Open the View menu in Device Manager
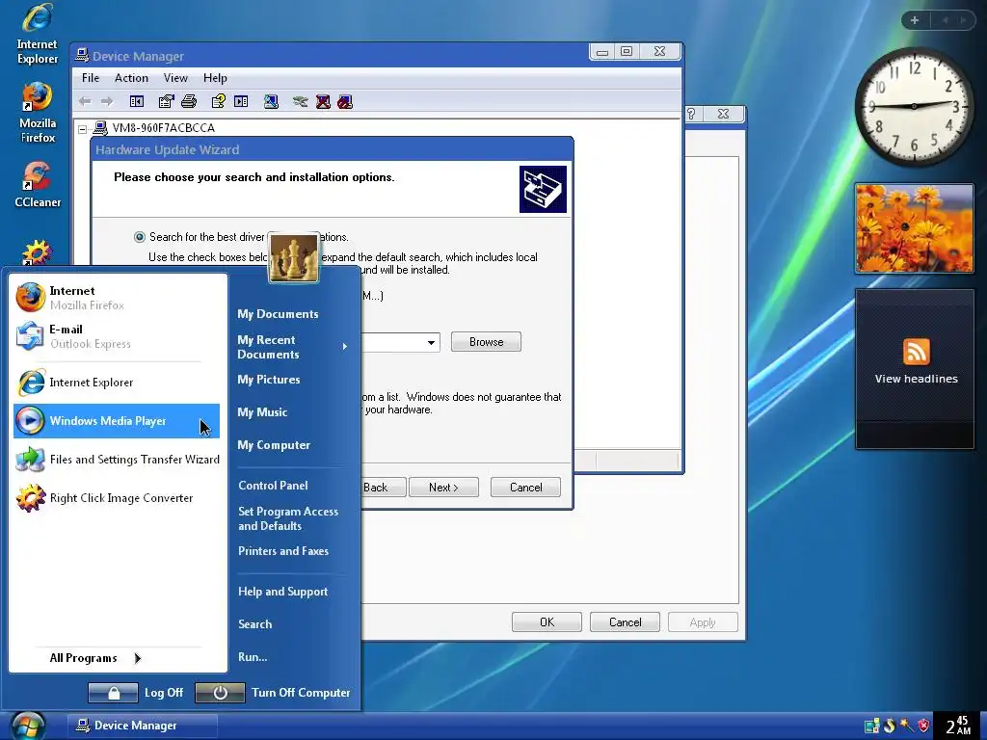Screen dimensions: 987x740 [x=175, y=78]
